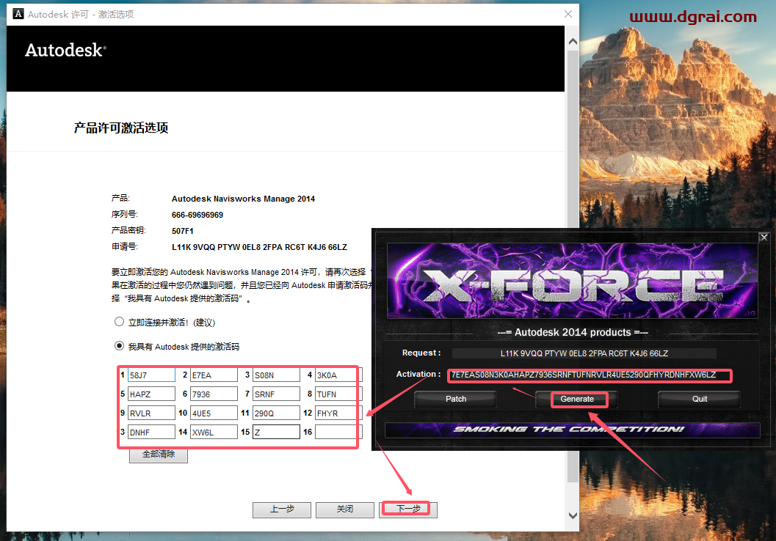Click product name Autodesk Navisworks Manage 2014
Screen dimensions: 776x541
[243, 199]
